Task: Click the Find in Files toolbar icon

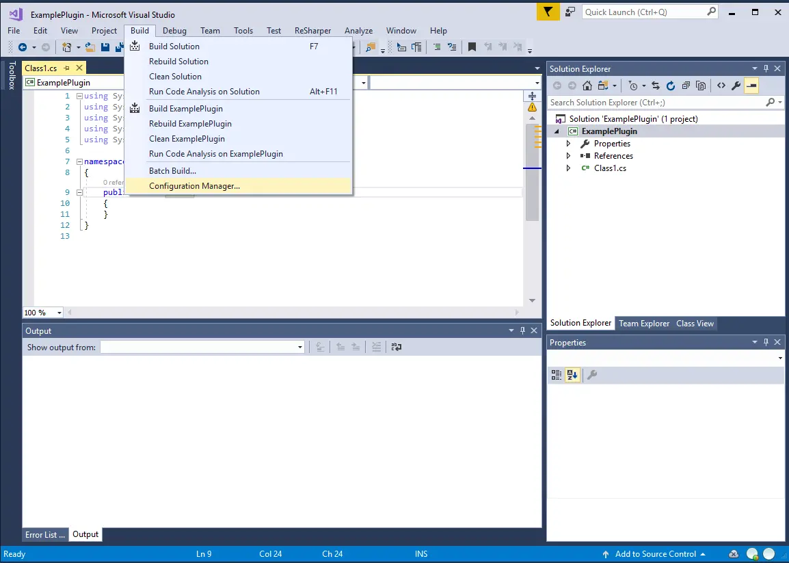Action: pyautogui.click(x=371, y=47)
